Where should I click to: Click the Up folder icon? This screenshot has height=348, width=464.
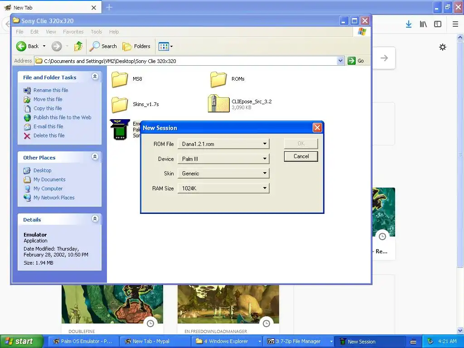pyautogui.click(x=78, y=46)
